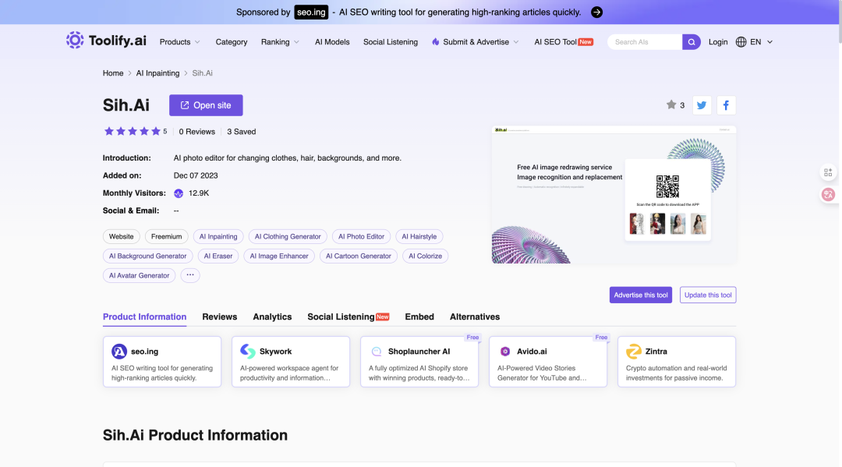Click the seo.ing card logo
This screenshot has height=467, width=842.
coord(119,351)
